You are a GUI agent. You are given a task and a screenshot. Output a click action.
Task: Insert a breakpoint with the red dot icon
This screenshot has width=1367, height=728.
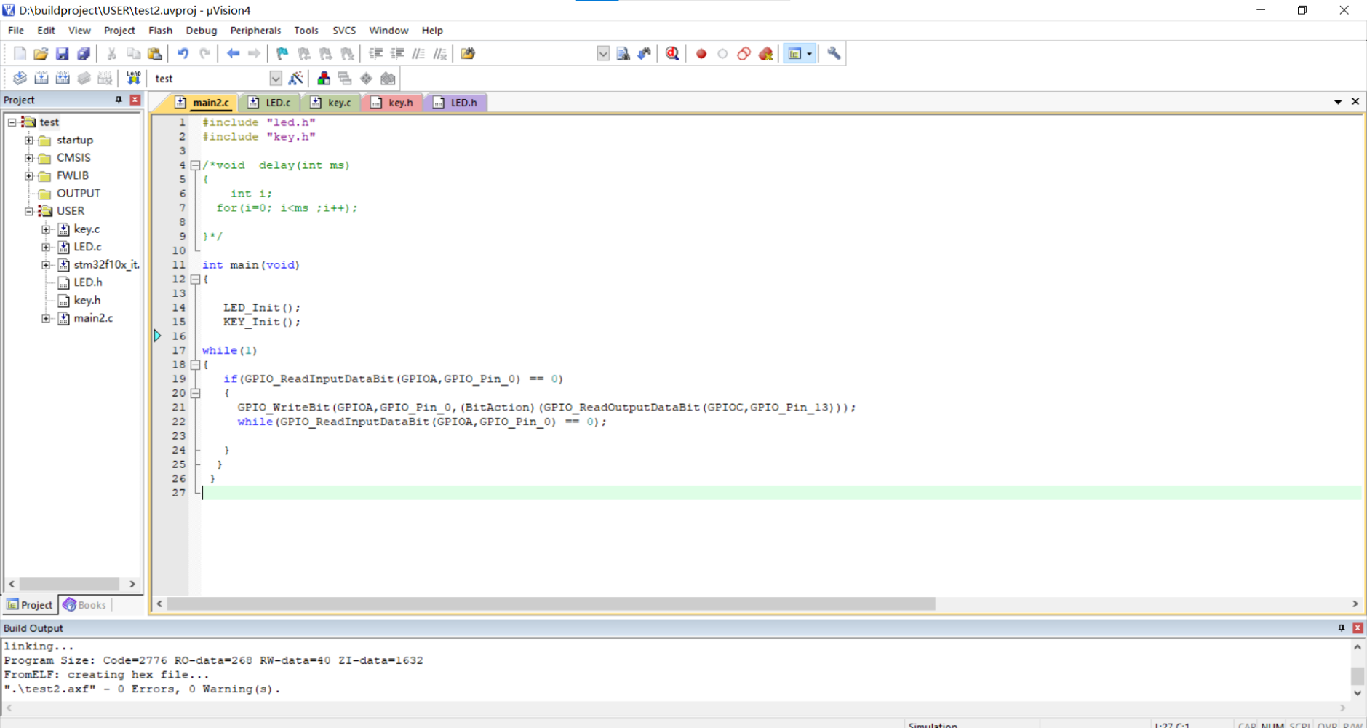click(x=701, y=53)
